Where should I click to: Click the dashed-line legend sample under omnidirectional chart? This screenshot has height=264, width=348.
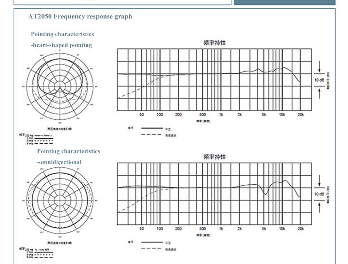tap(151, 248)
